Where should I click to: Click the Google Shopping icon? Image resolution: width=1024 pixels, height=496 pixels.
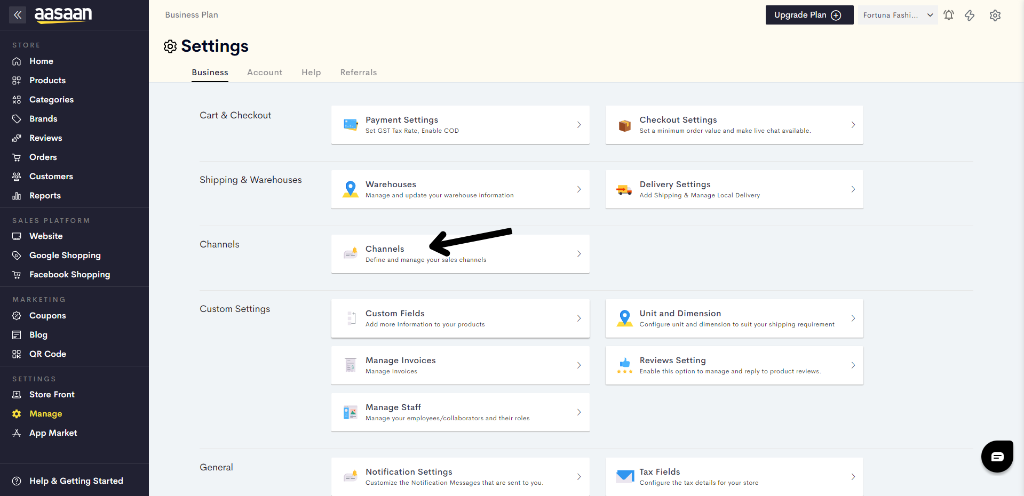(17, 255)
